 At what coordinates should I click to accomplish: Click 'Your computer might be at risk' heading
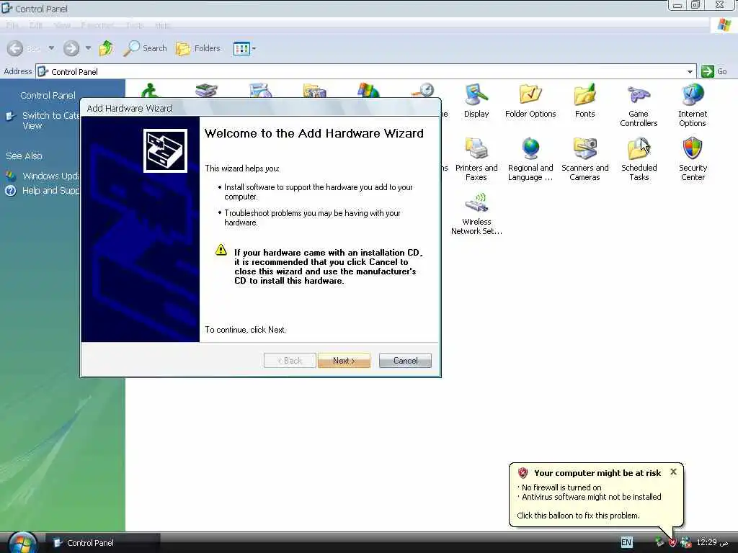pos(597,473)
